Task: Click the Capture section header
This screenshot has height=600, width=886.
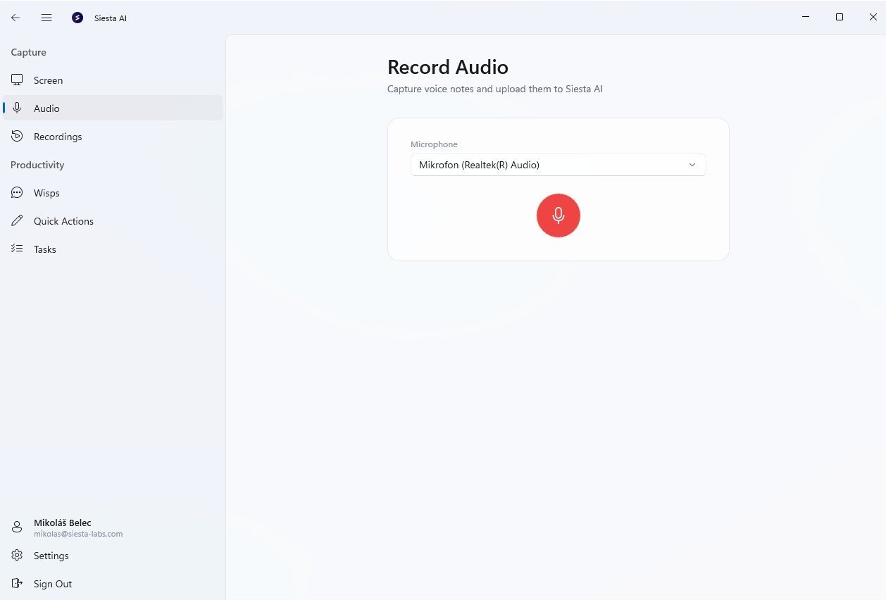Action: coord(28,52)
